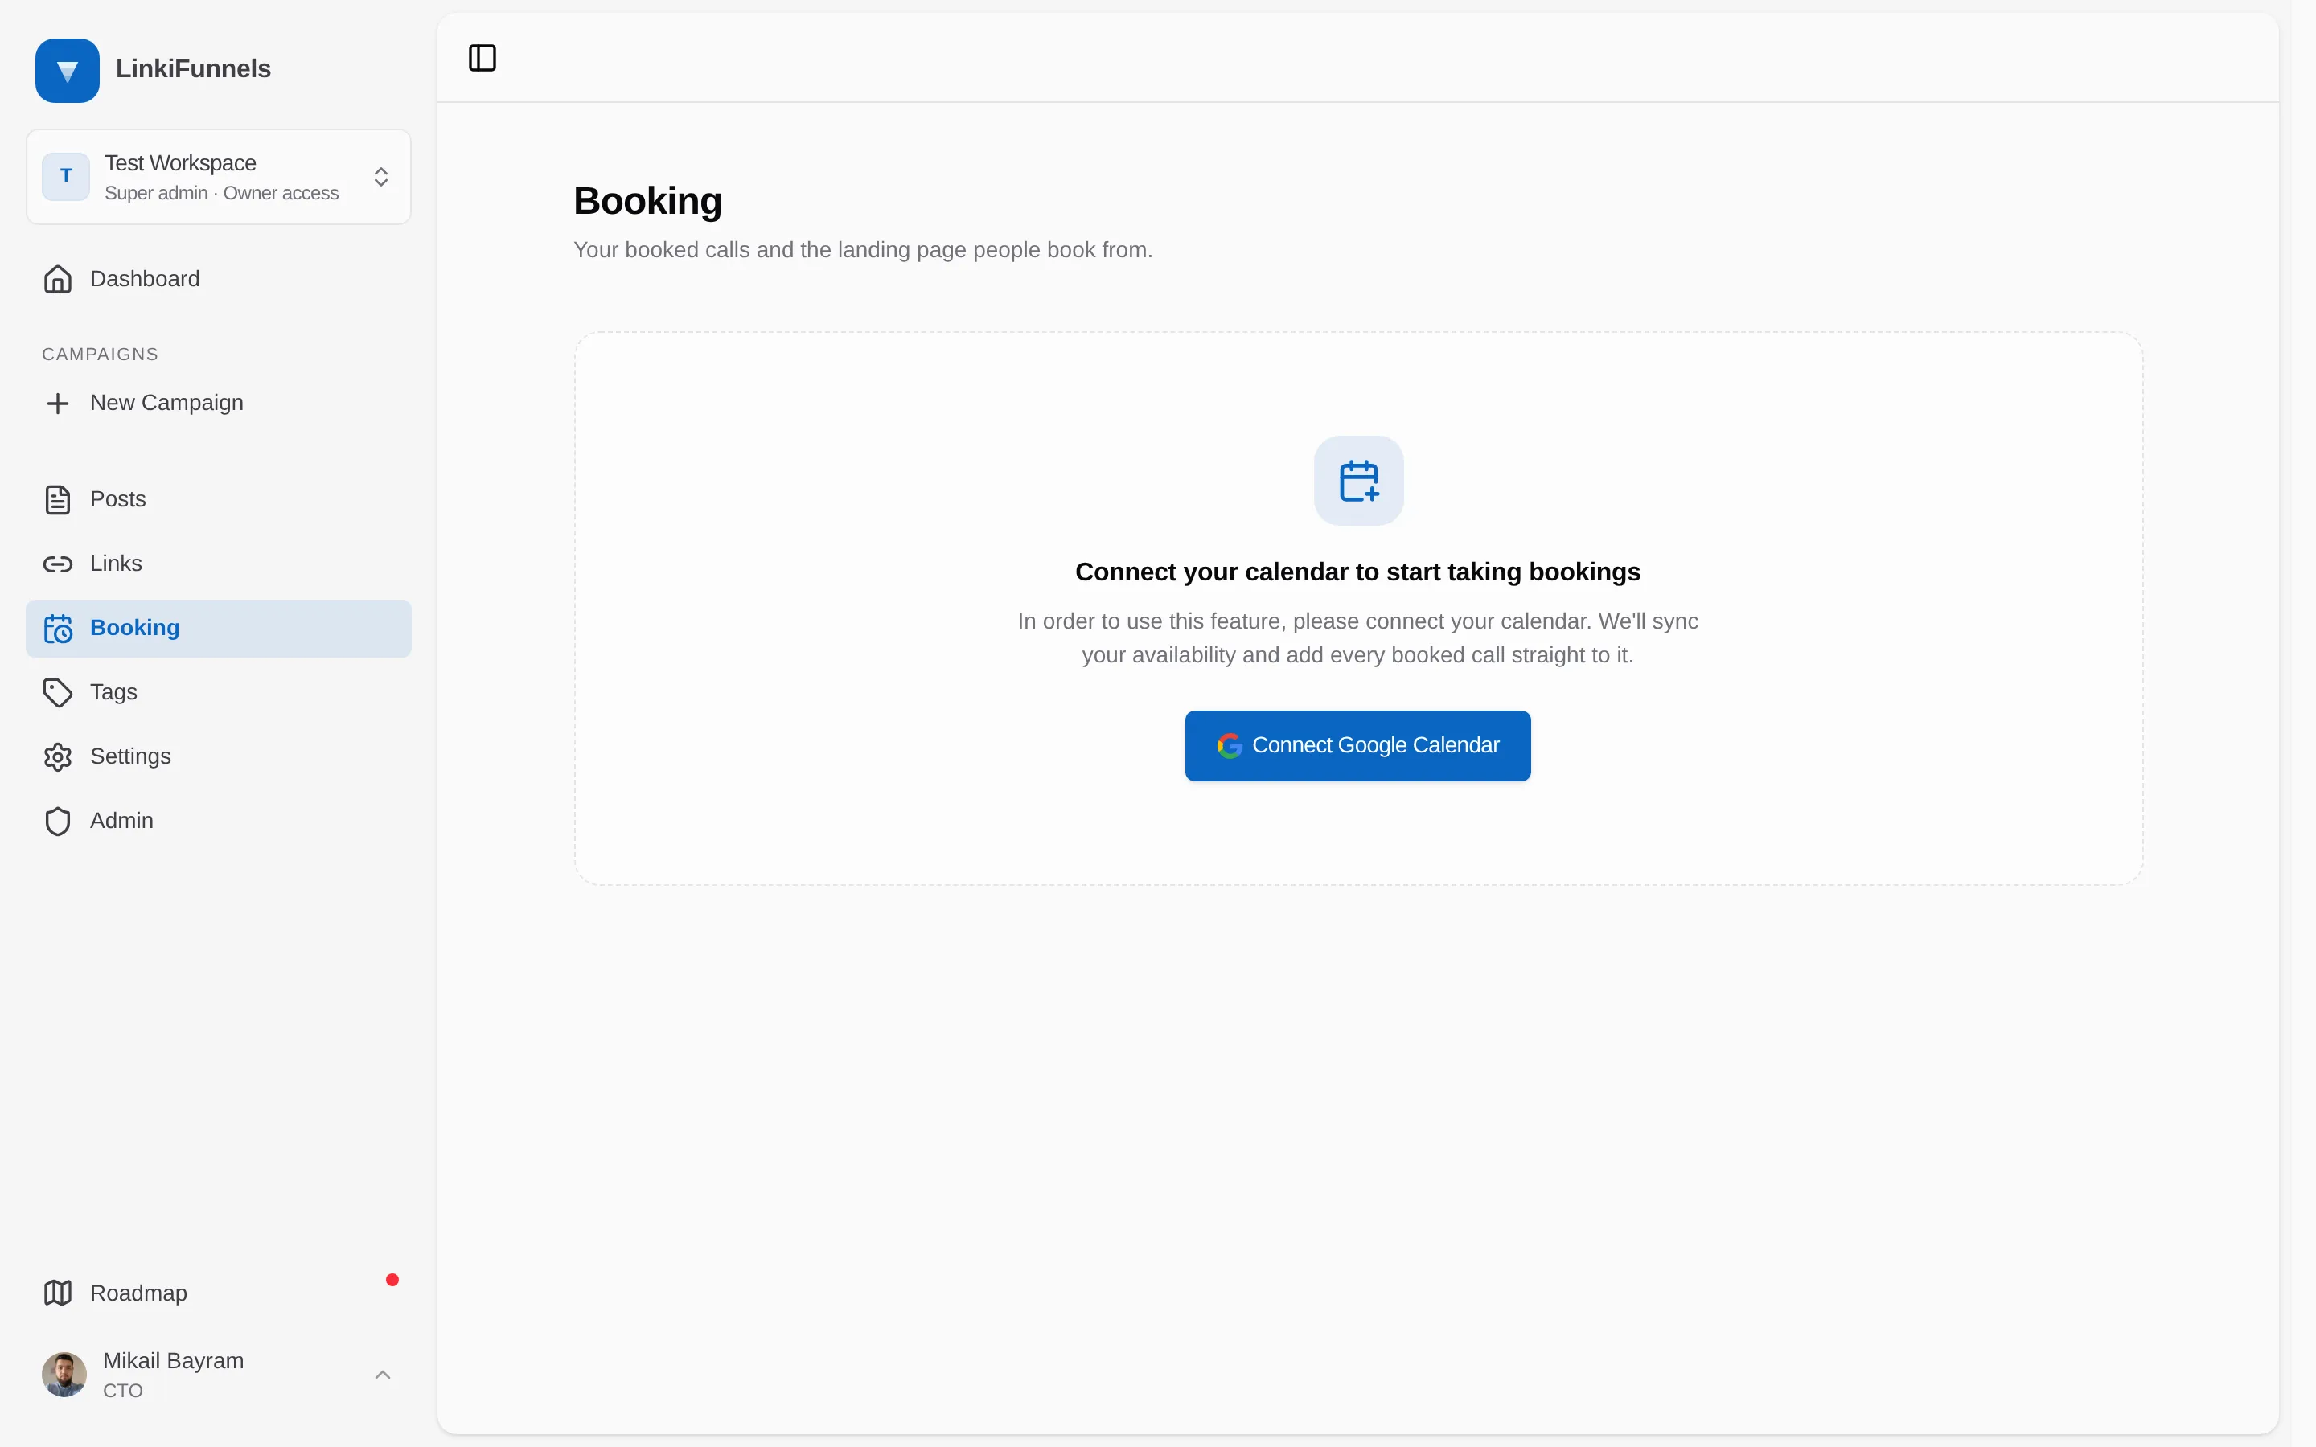2316x1447 pixels.
Task: Click the 'Booking' page heading
Action: [648, 201]
